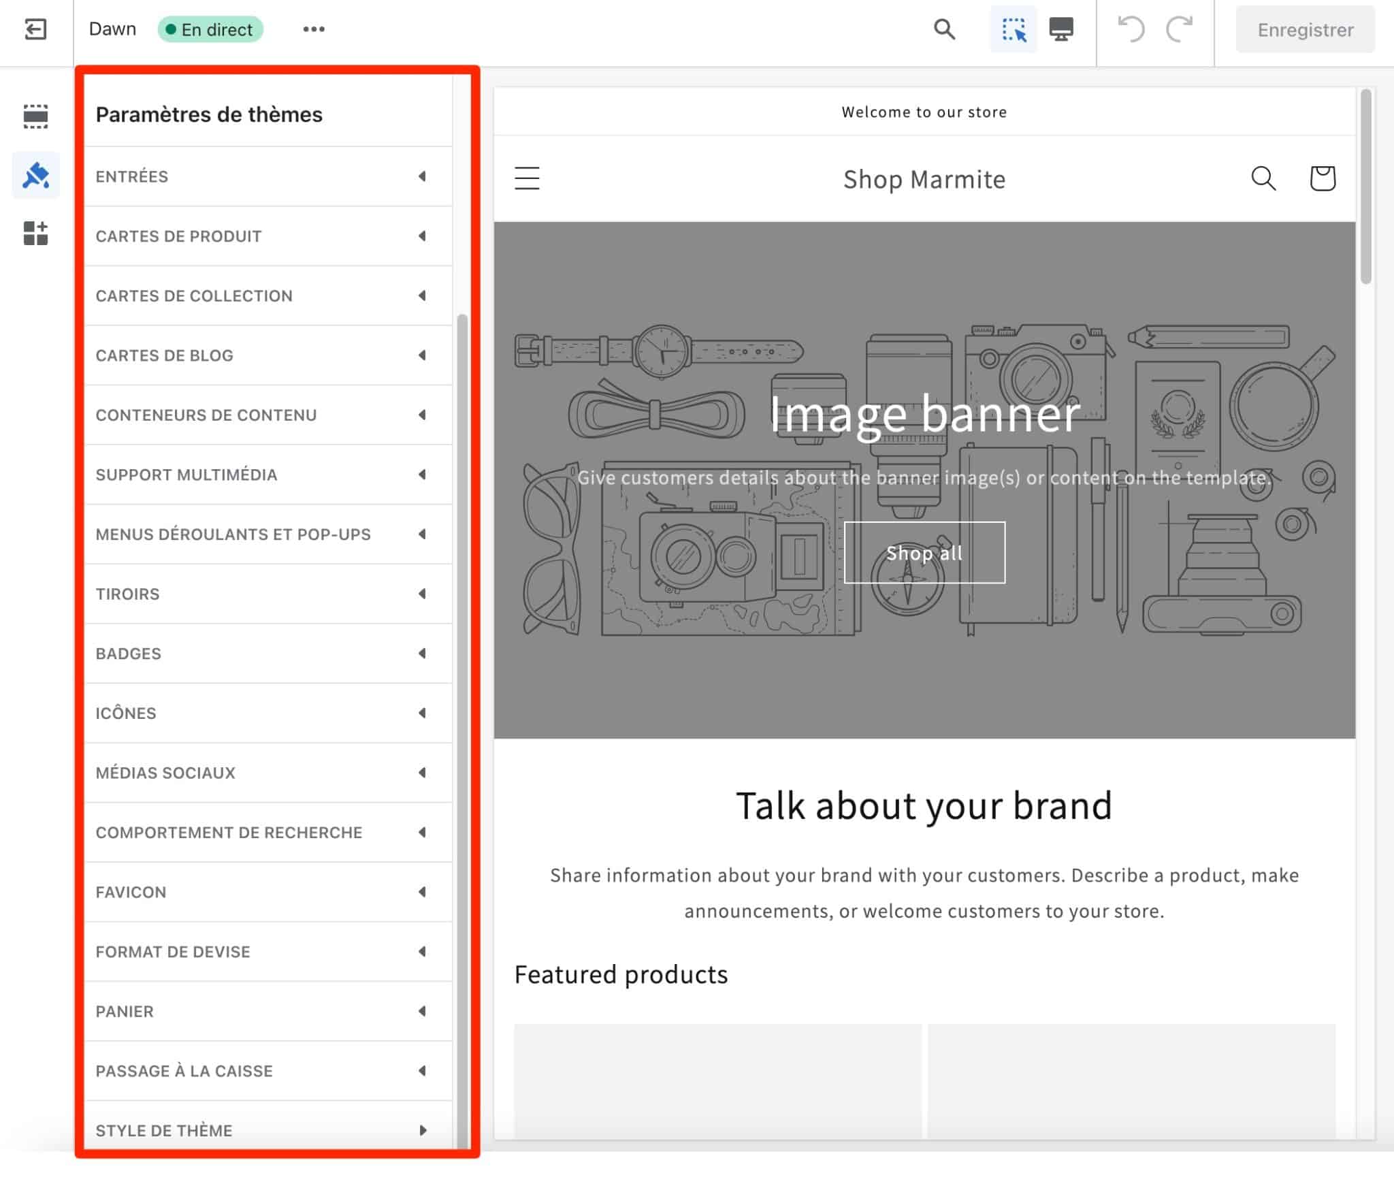The height and width of the screenshot is (1186, 1394).
Task: Click the banner description text
Action: click(924, 478)
